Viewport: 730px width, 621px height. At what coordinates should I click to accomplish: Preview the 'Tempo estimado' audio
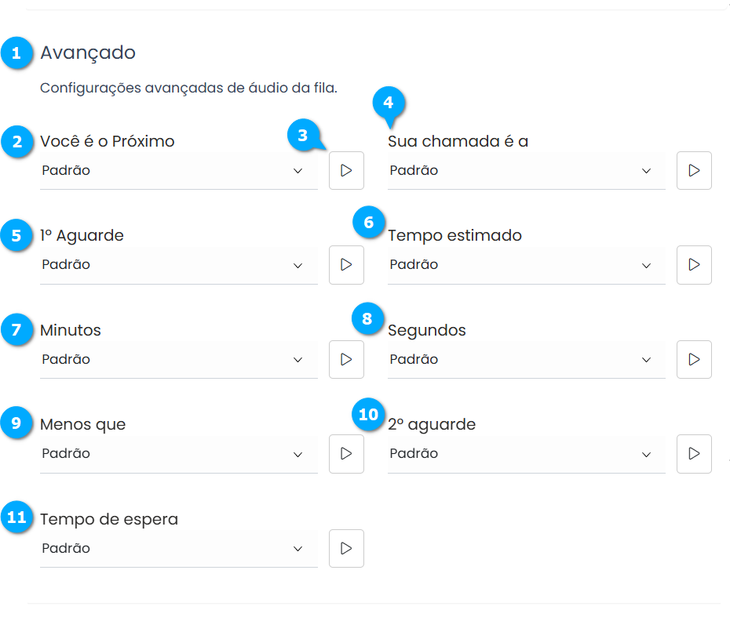pyautogui.click(x=694, y=265)
